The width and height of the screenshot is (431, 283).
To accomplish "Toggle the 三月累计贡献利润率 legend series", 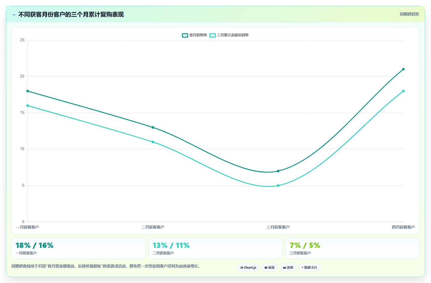I will [x=229, y=35].
